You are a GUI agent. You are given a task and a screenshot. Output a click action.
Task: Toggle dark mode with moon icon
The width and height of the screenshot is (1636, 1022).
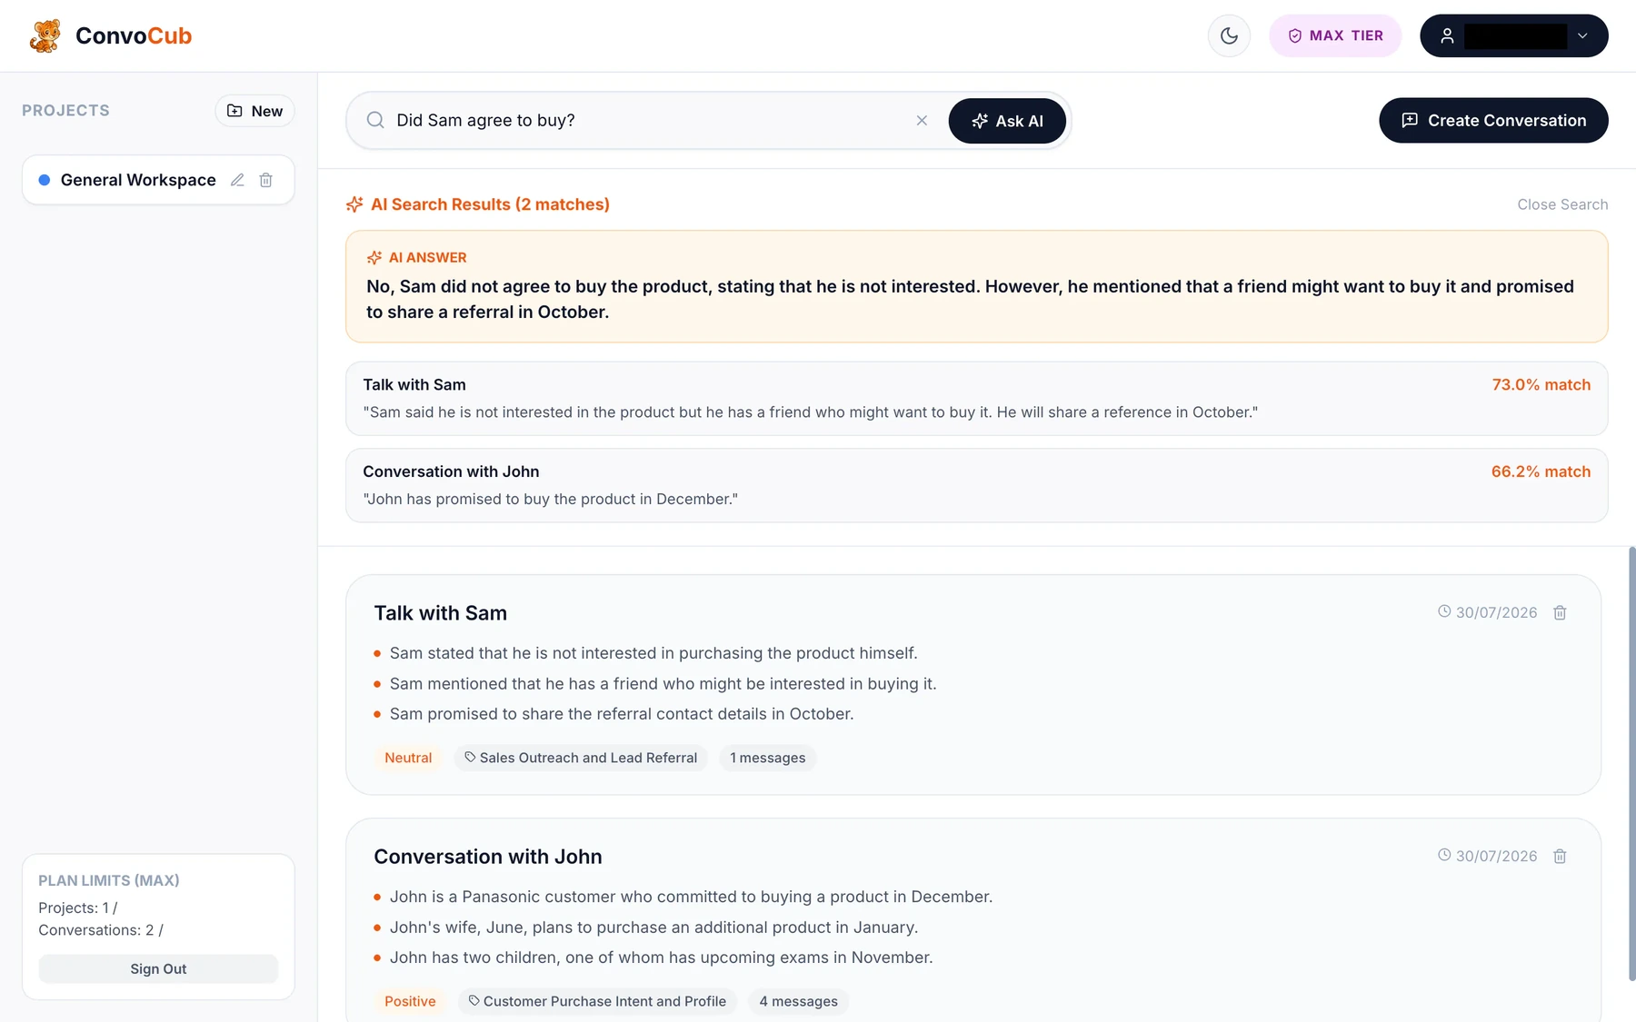1229,35
